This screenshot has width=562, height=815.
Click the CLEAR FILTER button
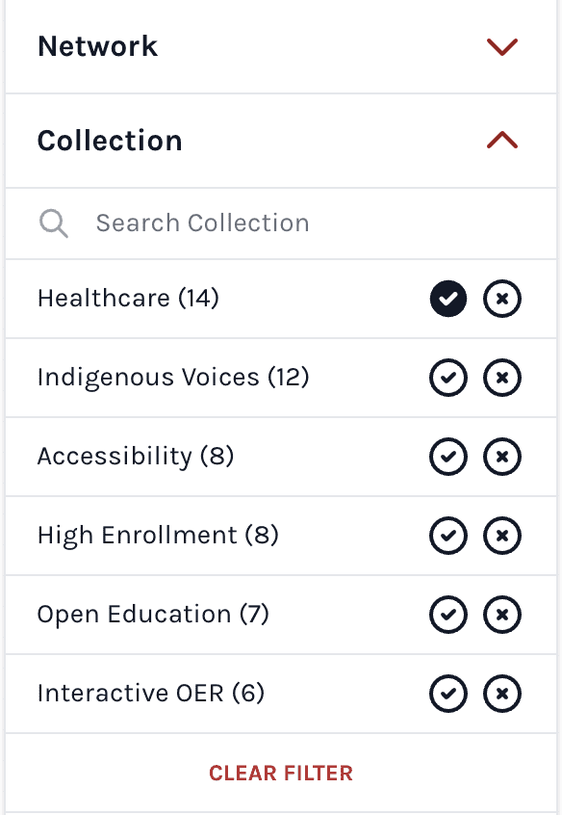[x=280, y=773]
